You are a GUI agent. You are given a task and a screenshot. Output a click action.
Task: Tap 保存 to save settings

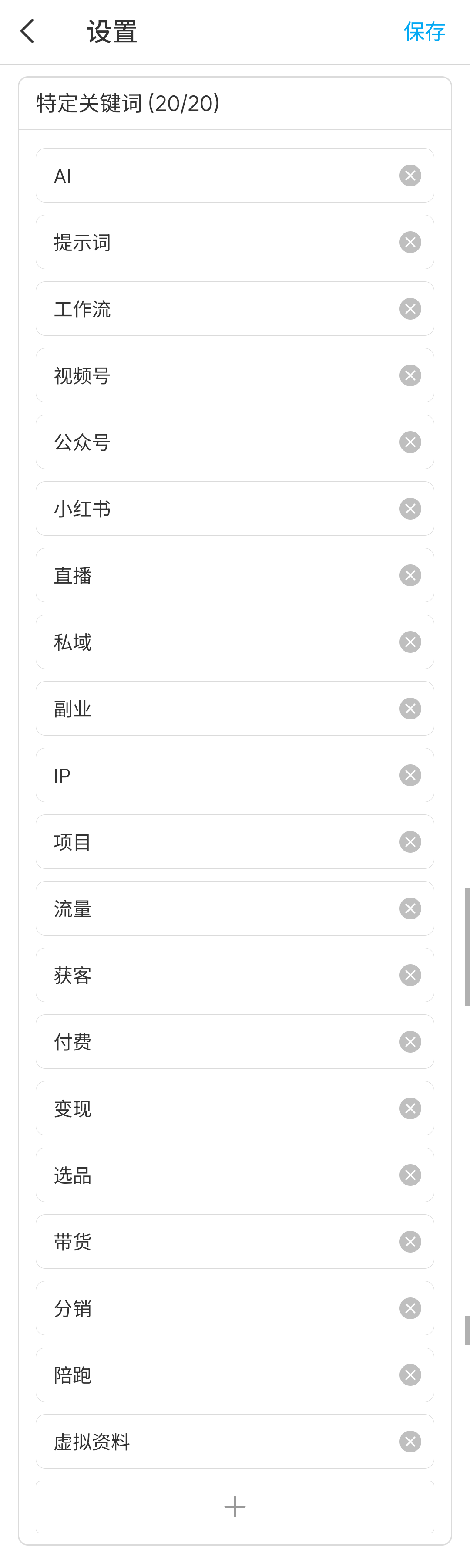(x=424, y=31)
